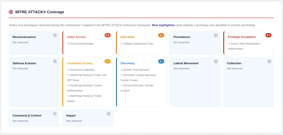Click the Software Deployment Tools technique
The image size is (283, 135).
137,44
